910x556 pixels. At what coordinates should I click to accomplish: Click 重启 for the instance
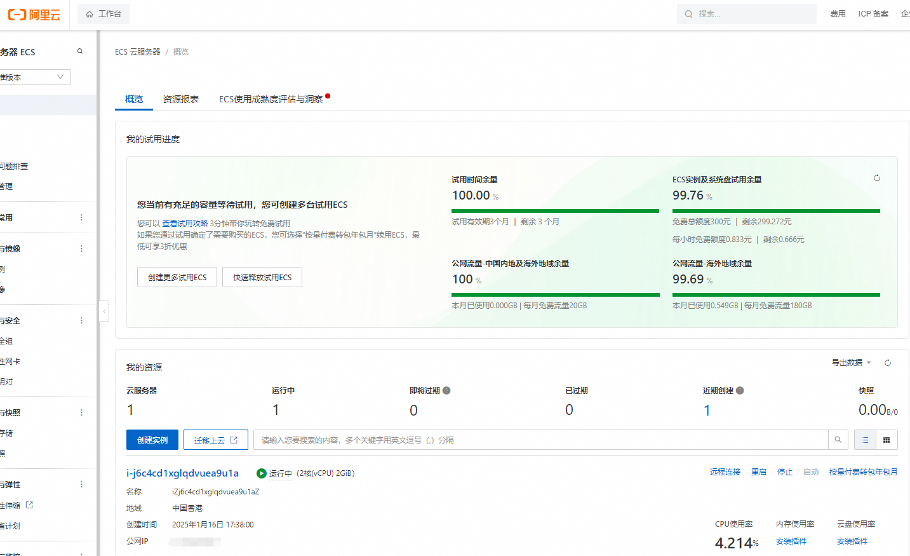(x=759, y=472)
